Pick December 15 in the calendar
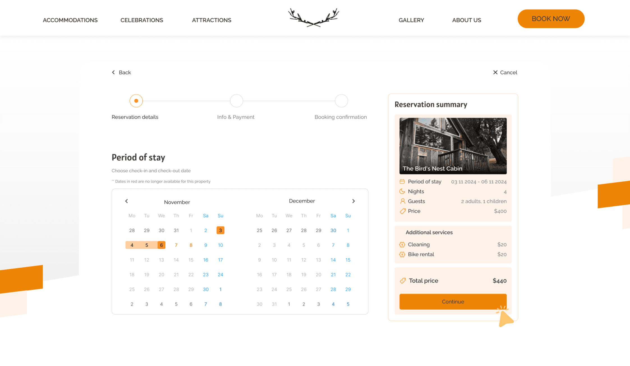630x366 pixels. [x=348, y=260]
